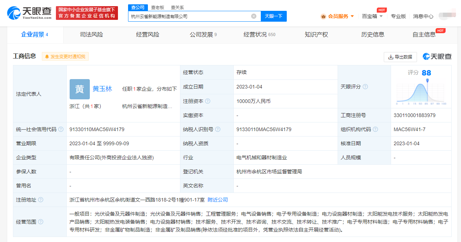Switch to the 查老板 search tab

[158, 7]
